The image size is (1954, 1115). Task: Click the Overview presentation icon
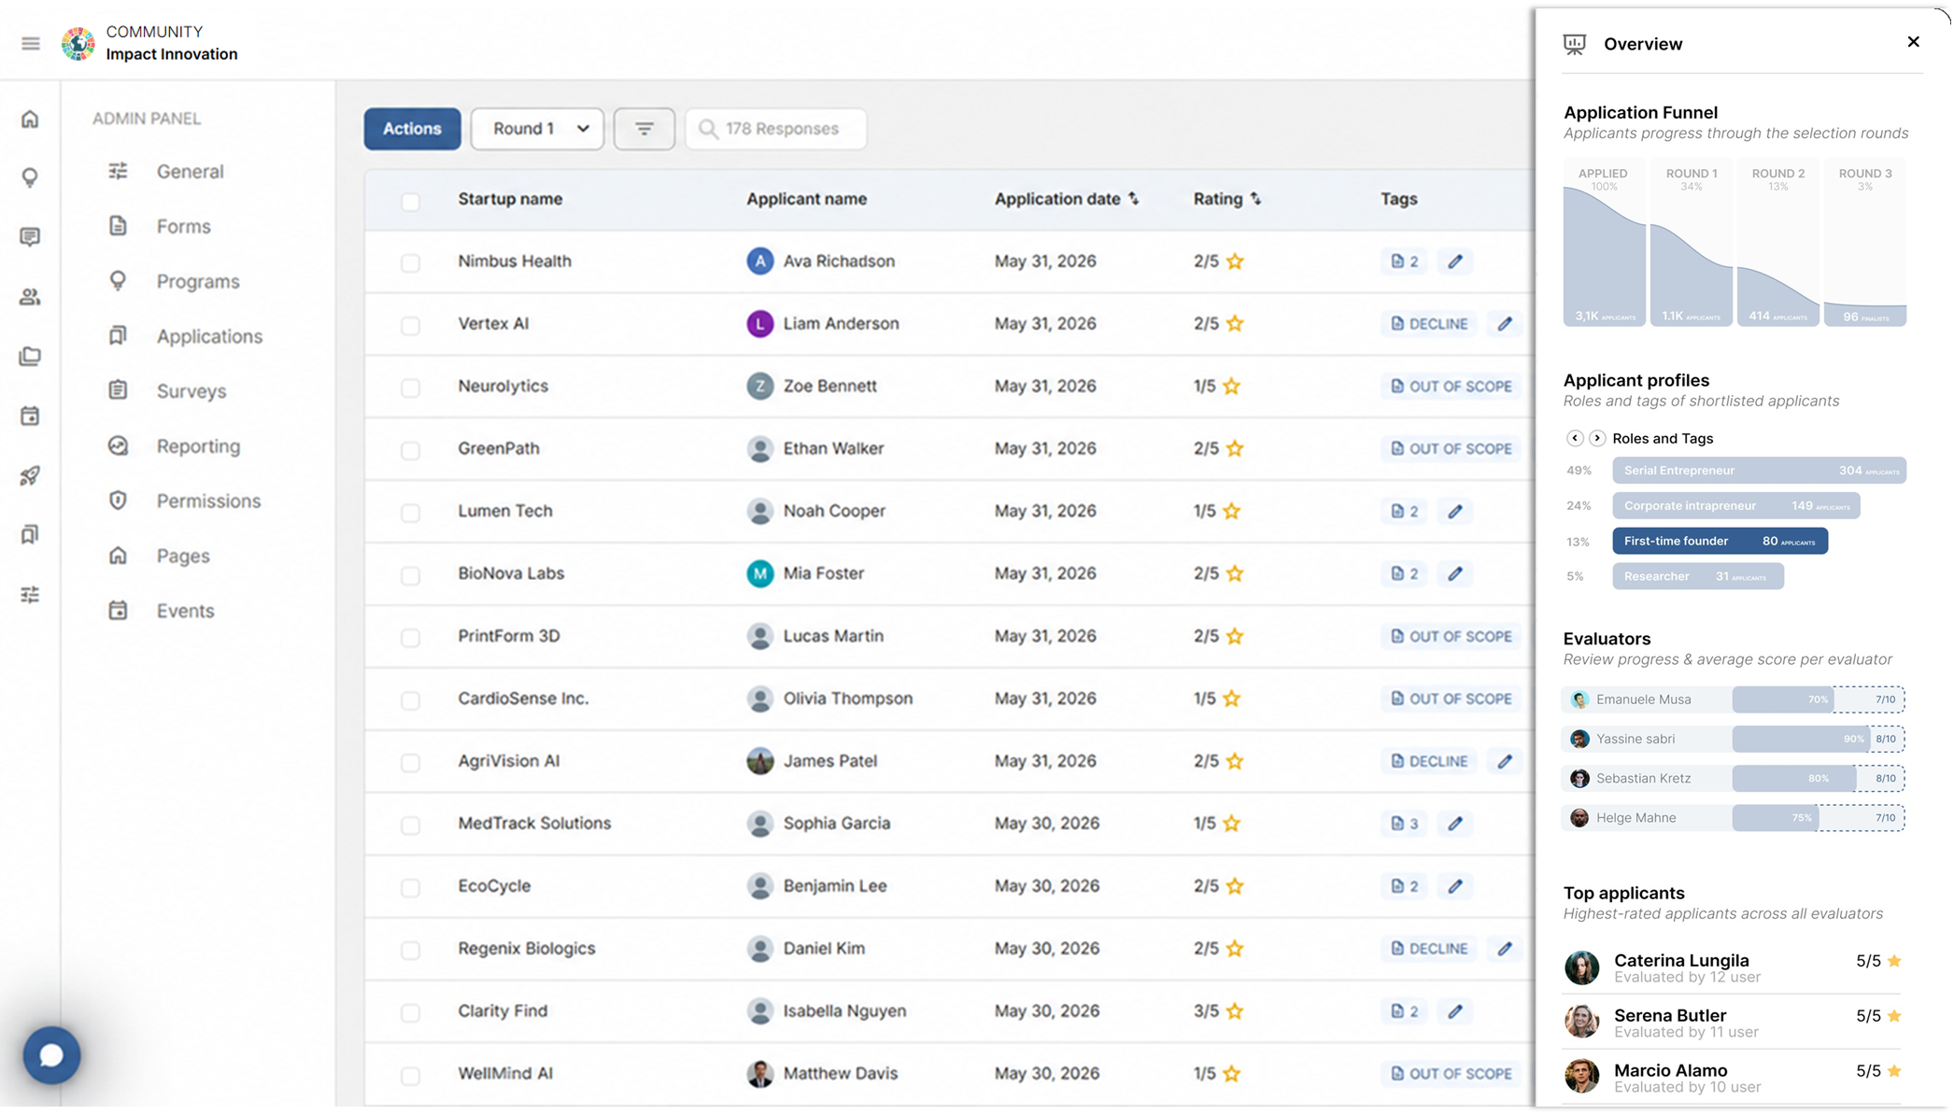point(1575,44)
